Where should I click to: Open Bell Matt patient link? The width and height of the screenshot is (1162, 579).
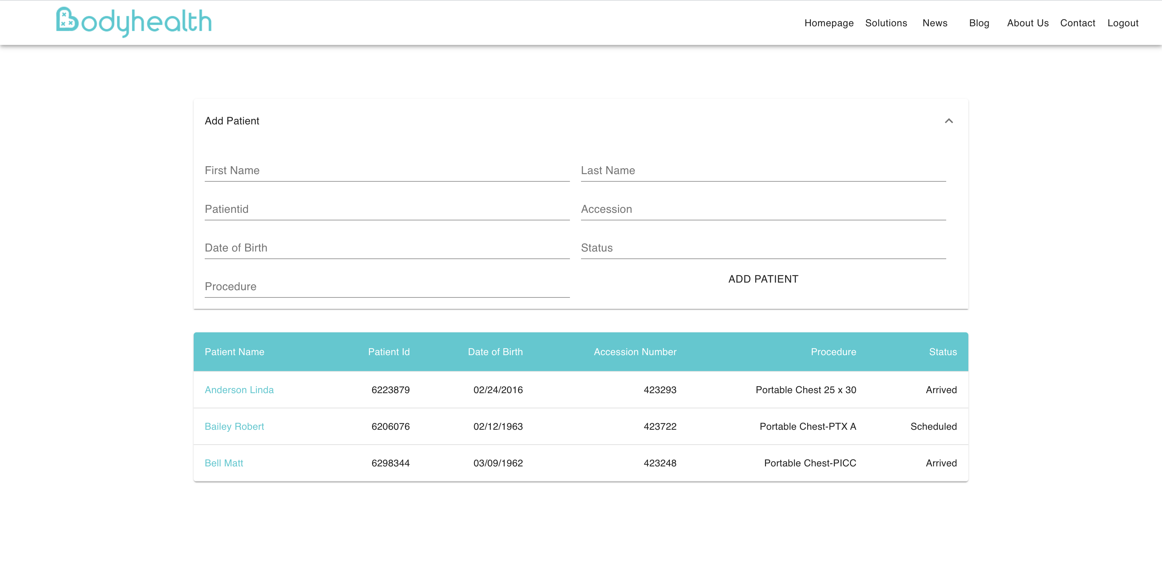click(x=224, y=463)
